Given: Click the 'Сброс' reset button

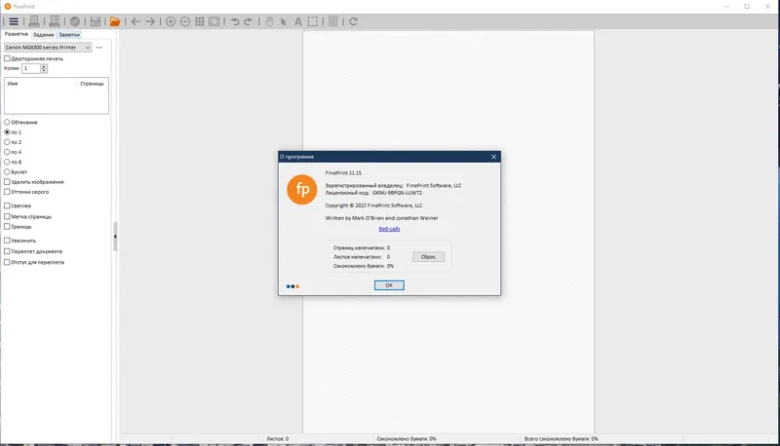Looking at the screenshot, I should click(x=428, y=257).
